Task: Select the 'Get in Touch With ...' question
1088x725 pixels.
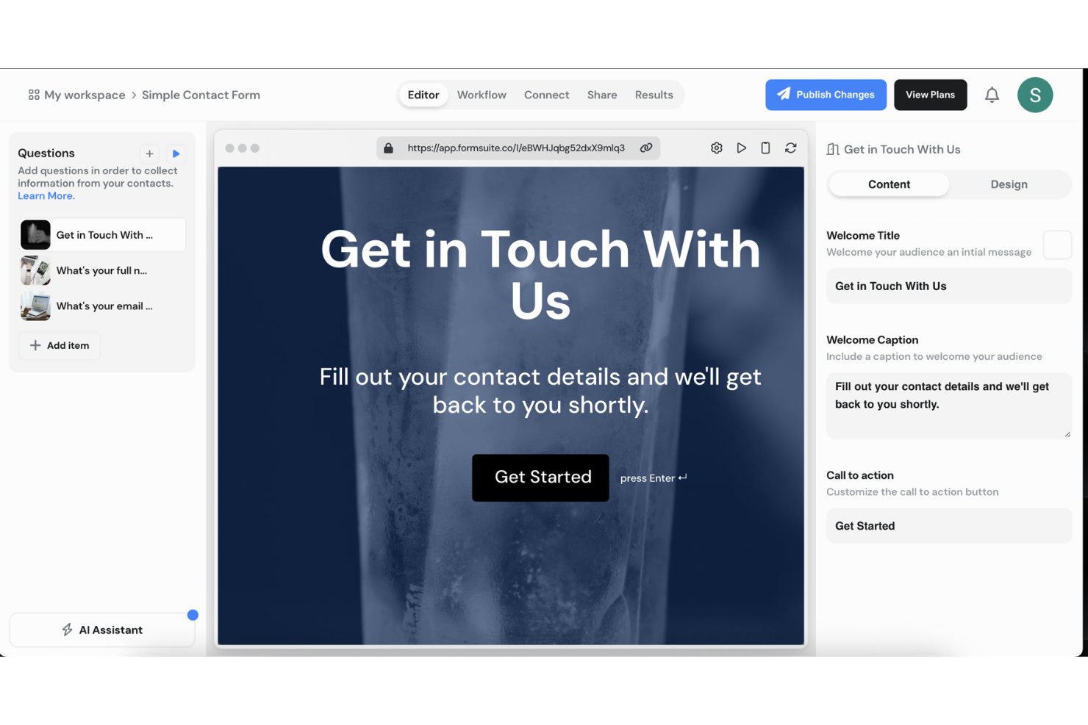Action: coord(102,235)
